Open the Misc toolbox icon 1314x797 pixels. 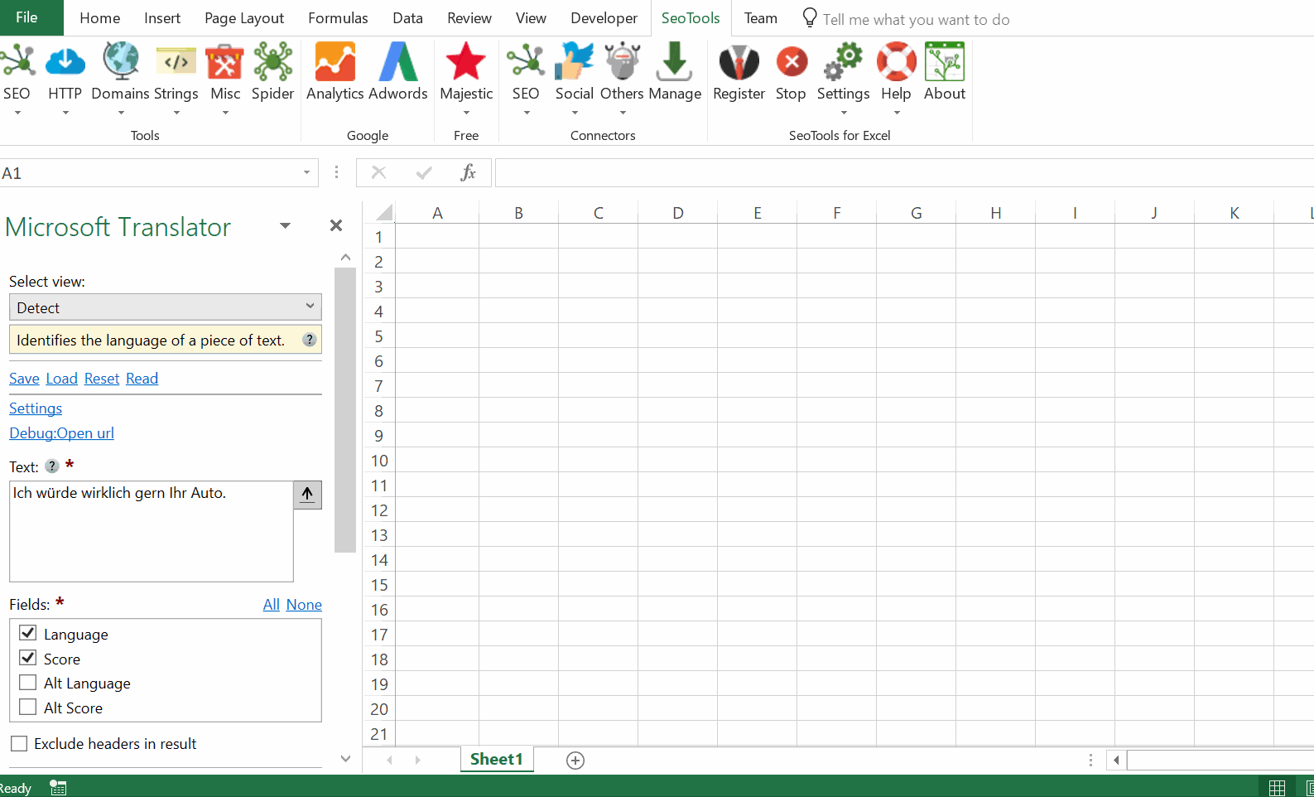(x=224, y=63)
